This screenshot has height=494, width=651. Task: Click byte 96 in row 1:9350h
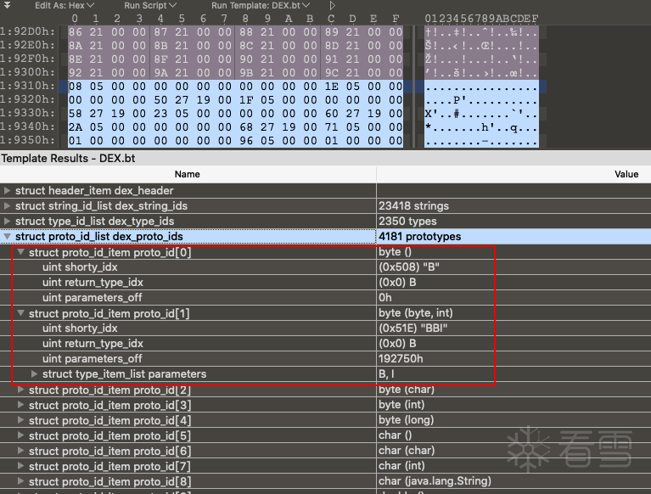pyautogui.click(x=246, y=141)
